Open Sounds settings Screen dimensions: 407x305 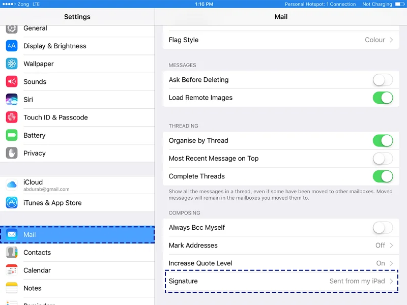[x=77, y=81]
